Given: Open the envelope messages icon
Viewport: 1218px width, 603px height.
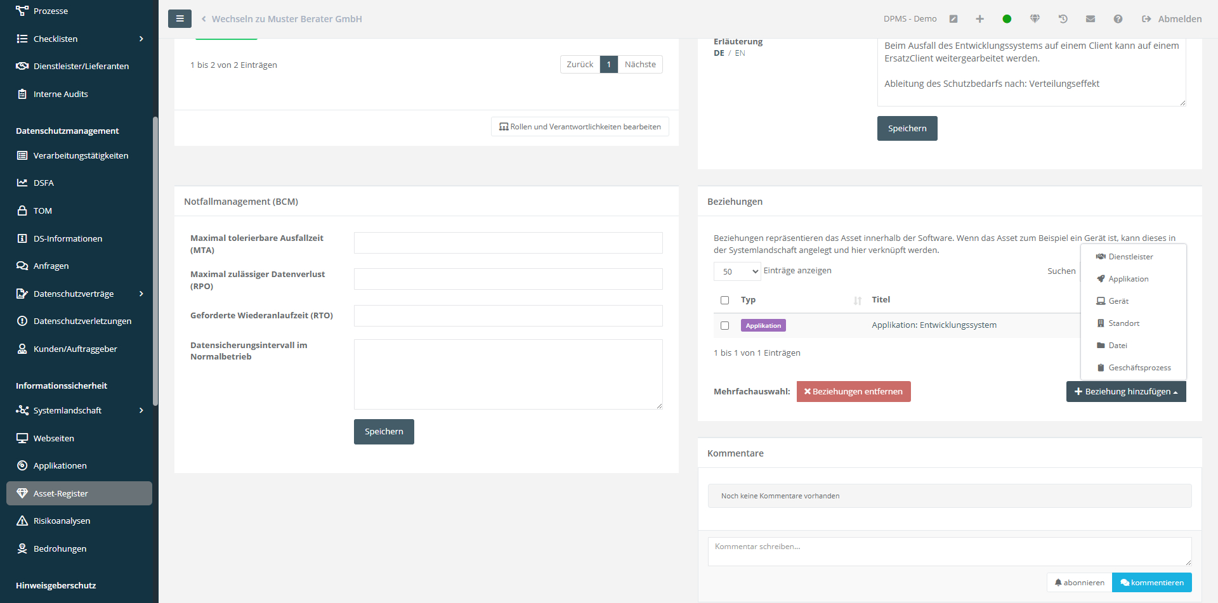Looking at the screenshot, I should [1090, 19].
